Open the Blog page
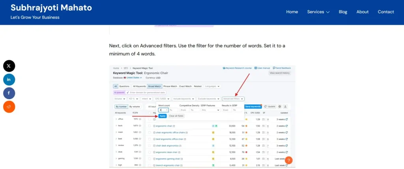 pyautogui.click(x=343, y=12)
